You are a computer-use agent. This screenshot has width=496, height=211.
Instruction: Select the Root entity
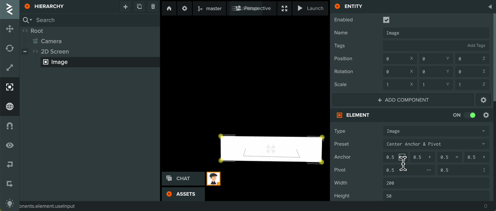pos(37,31)
